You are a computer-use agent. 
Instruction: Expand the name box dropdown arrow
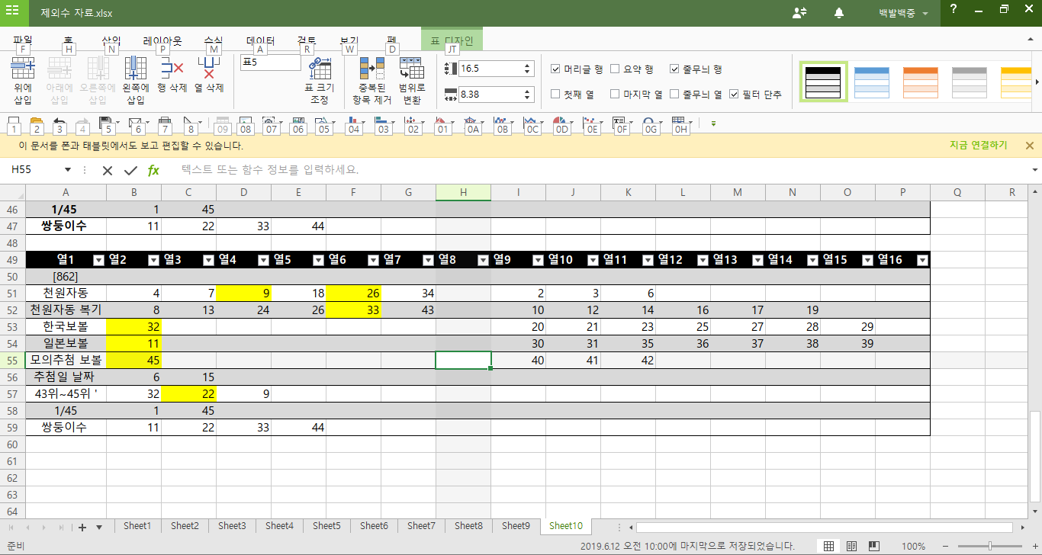click(67, 170)
